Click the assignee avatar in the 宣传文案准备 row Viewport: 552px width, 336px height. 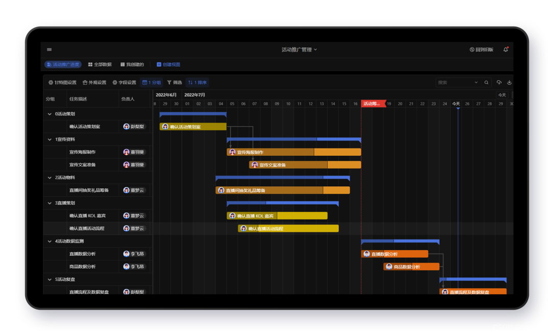click(x=126, y=164)
